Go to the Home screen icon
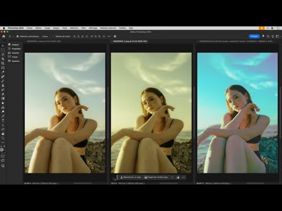The image size is (282, 211). pos(4,36)
